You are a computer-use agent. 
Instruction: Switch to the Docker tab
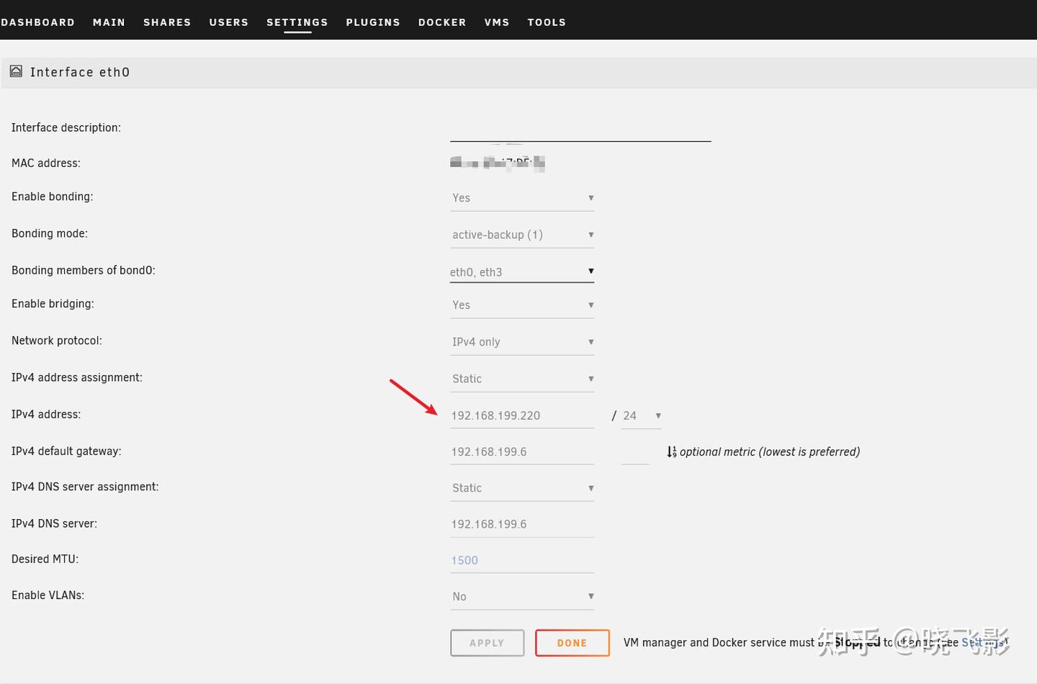(x=442, y=22)
